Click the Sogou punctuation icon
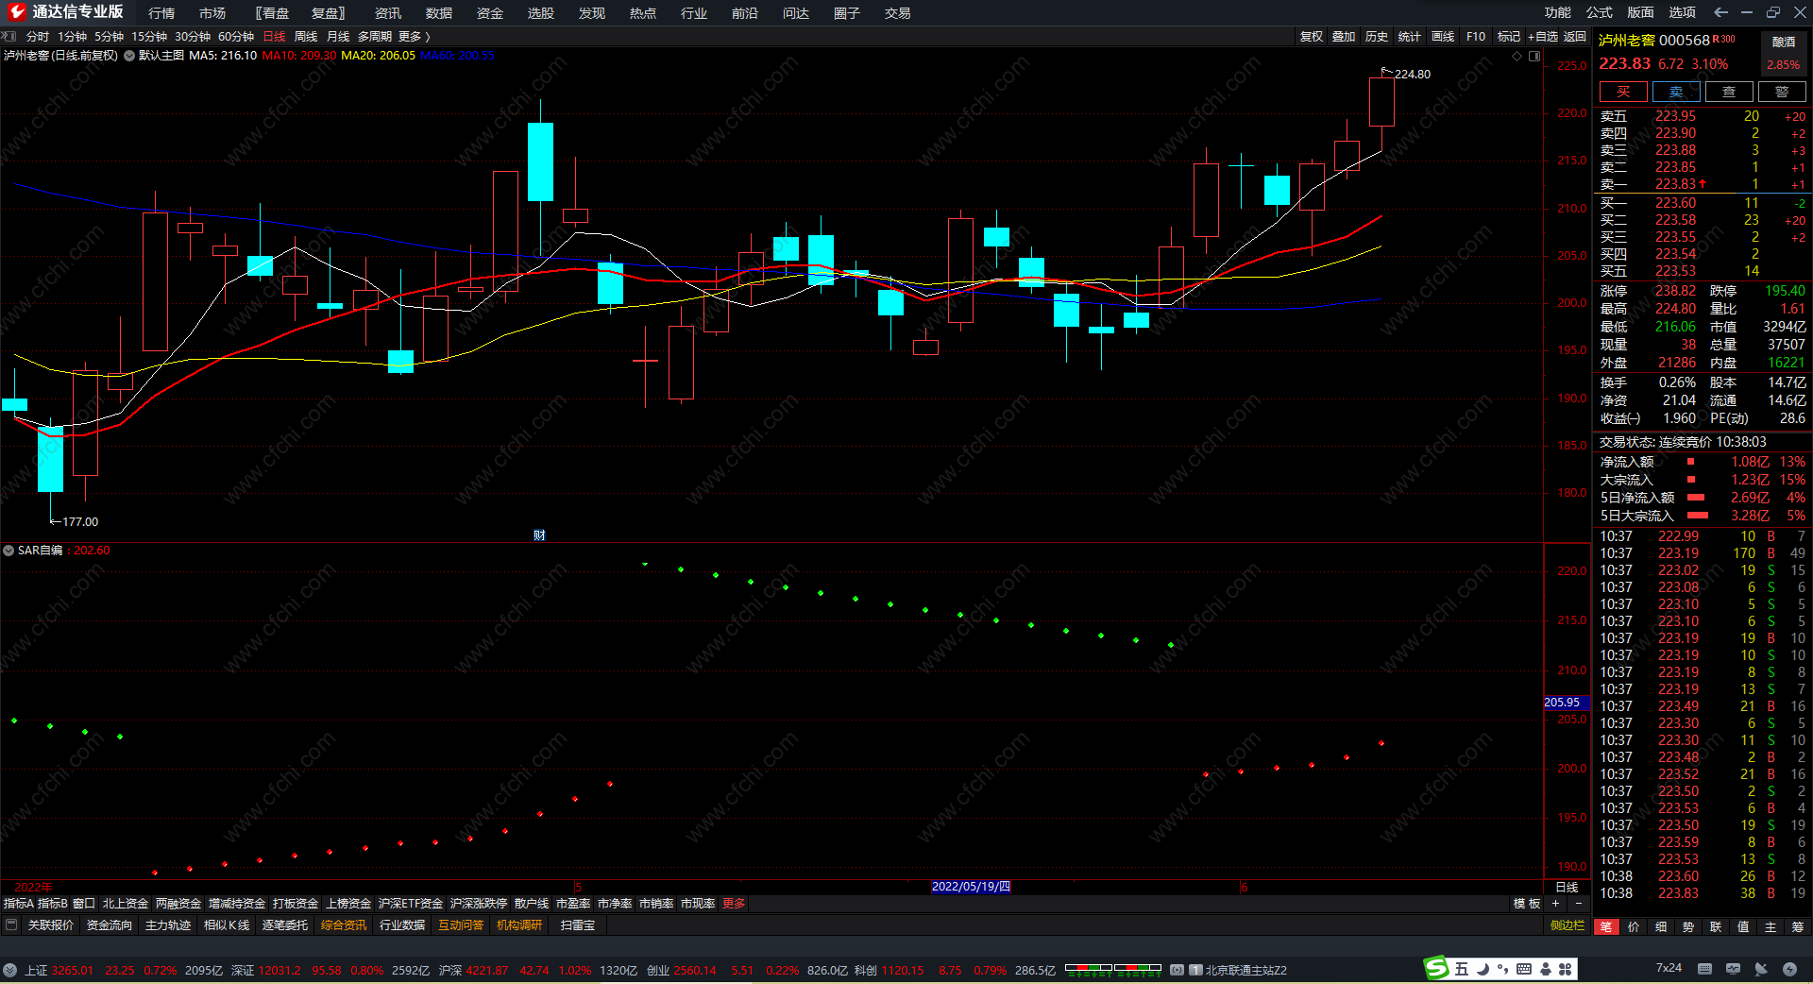This screenshot has height=984, width=1813. (x=1502, y=969)
